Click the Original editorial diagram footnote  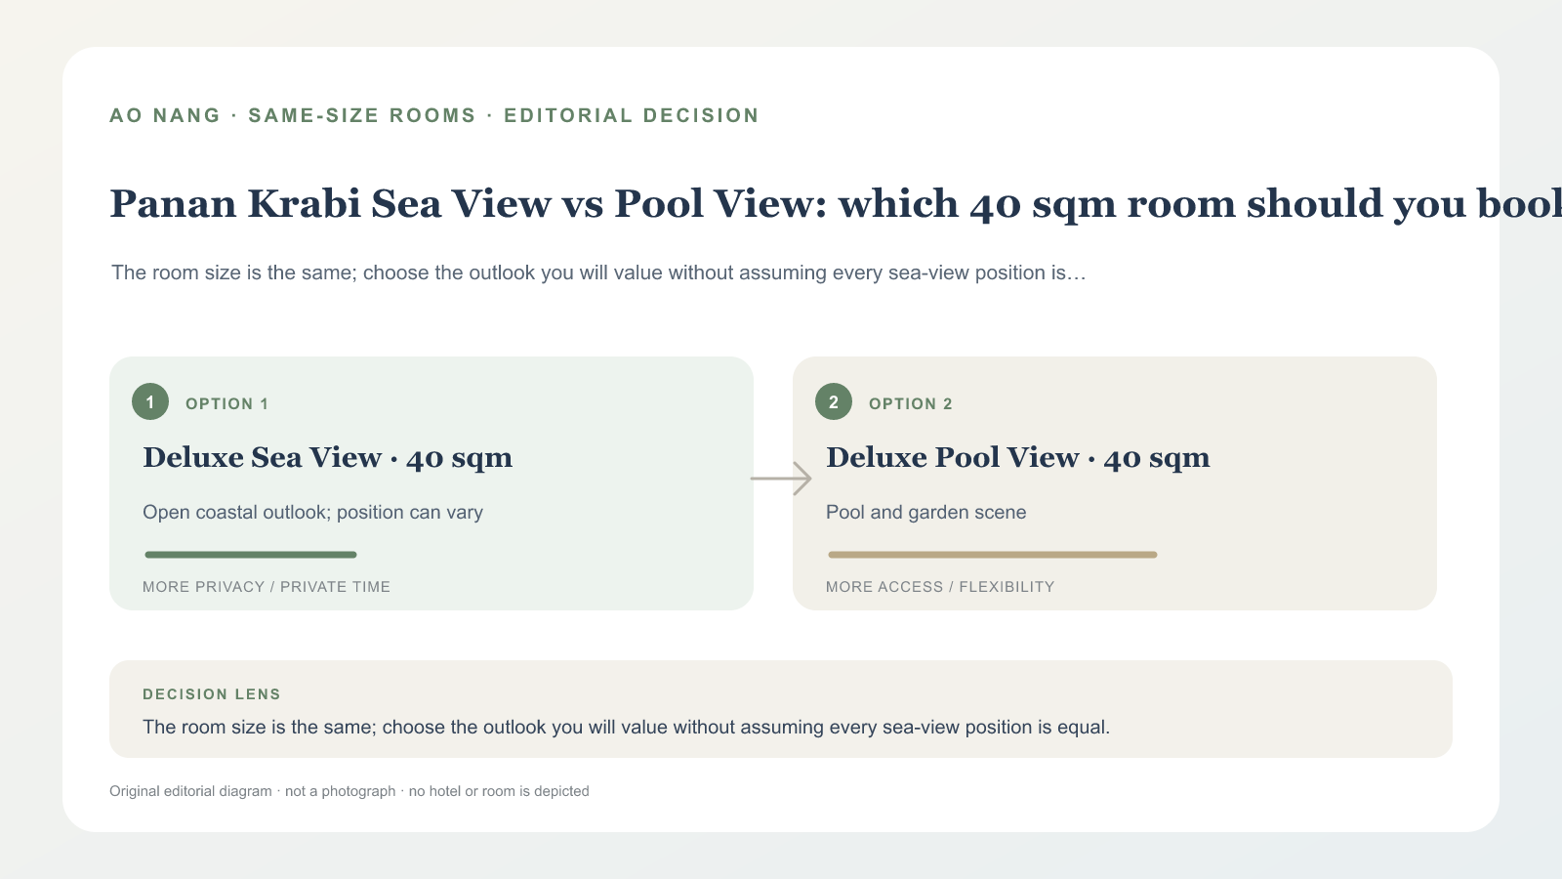(349, 791)
